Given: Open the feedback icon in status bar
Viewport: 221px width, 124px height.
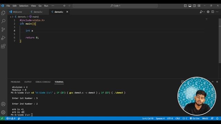Looking at the screenshot, I should tap(212, 118).
